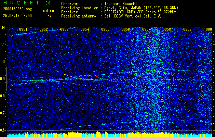Click the kHz axis unit label
Image resolution: width=215 pixels, height=137 pixels.
(3, 28)
